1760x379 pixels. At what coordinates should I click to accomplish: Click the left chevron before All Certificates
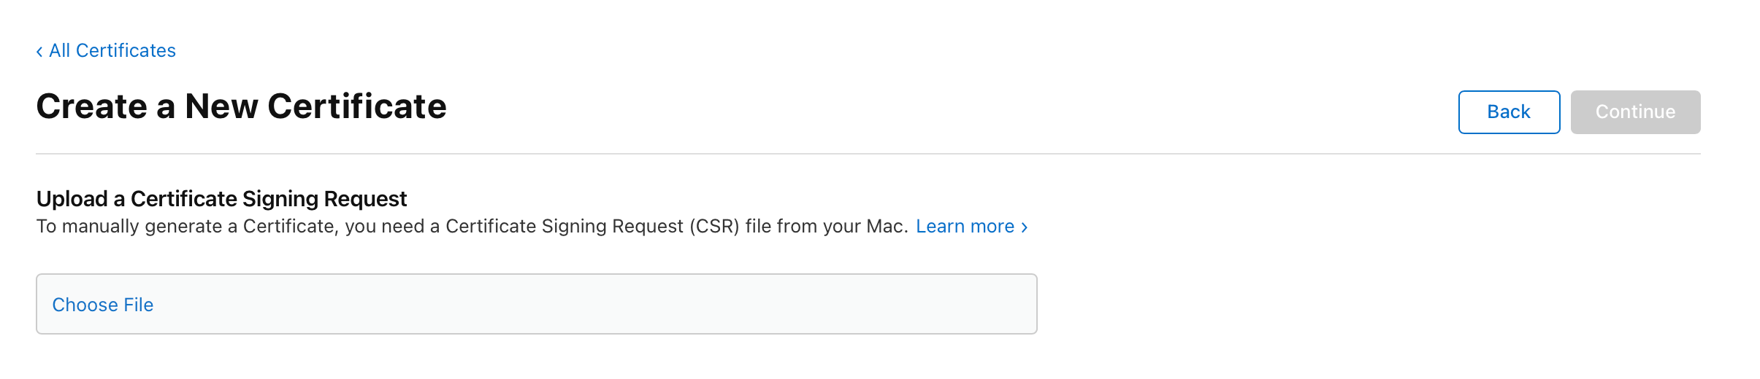pyautogui.click(x=39, y=51)
